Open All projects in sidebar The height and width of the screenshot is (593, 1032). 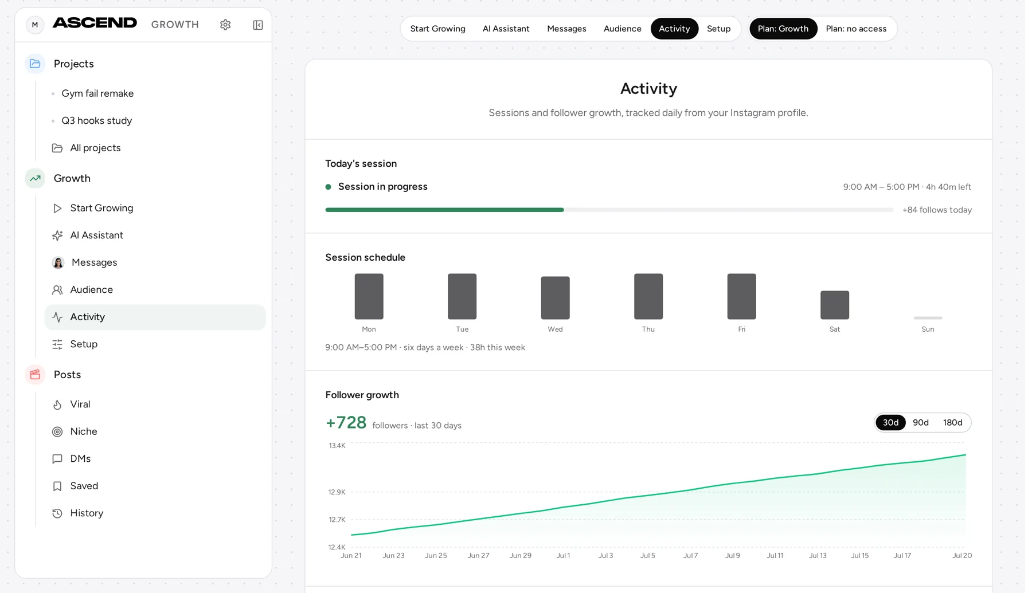click(x=155, y=148)
